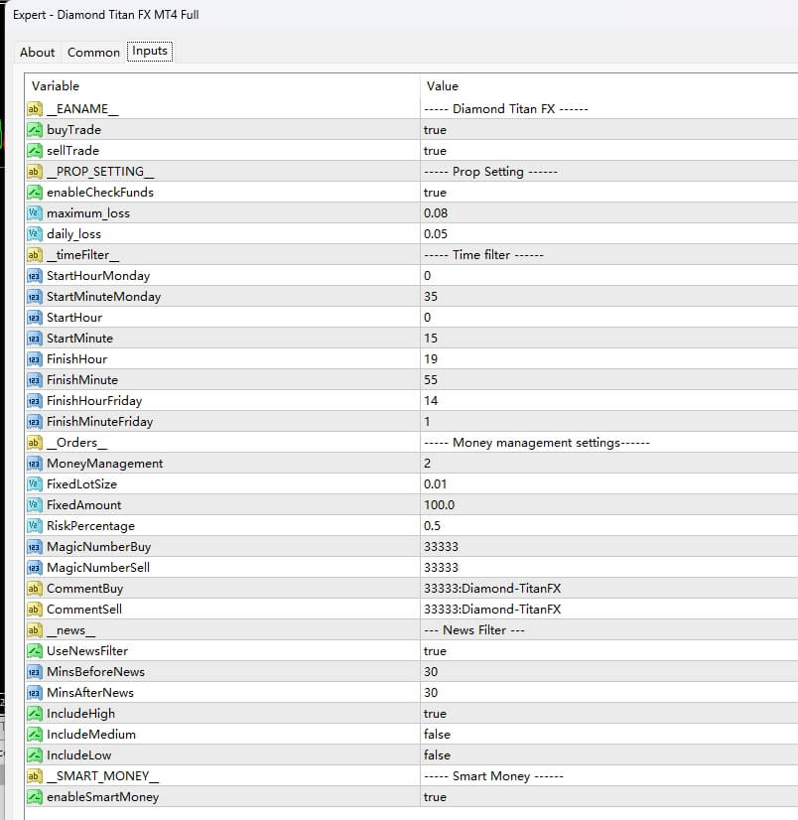Click the ab icon next to CommentBuy
Viewport: 798px width, 820px height.
pyautogui.click(x=33, y=588)
